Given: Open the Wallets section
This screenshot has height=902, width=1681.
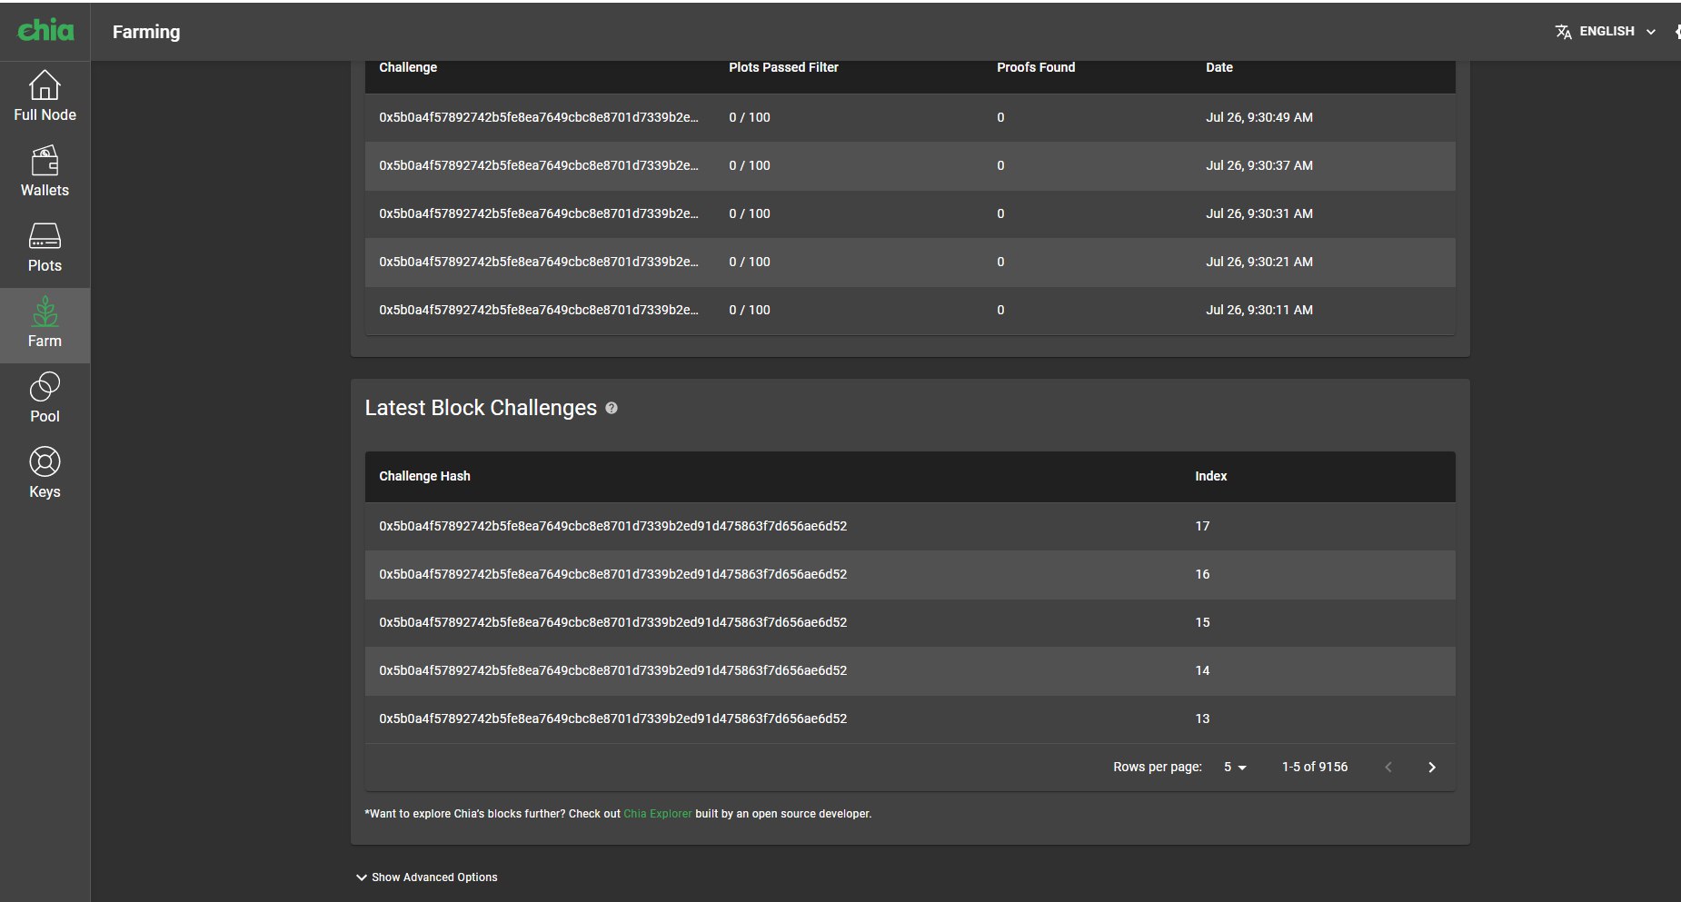Looking at the screenshot, I should pyautogui.click(x=45, y=173).
